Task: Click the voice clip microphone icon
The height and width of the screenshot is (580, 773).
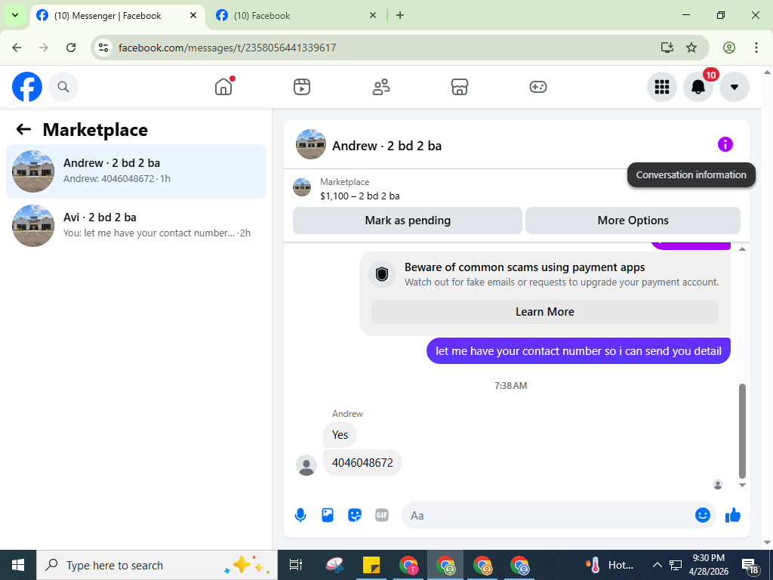Action: (300, 515)
